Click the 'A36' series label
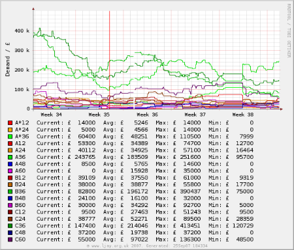 point(20,157)
